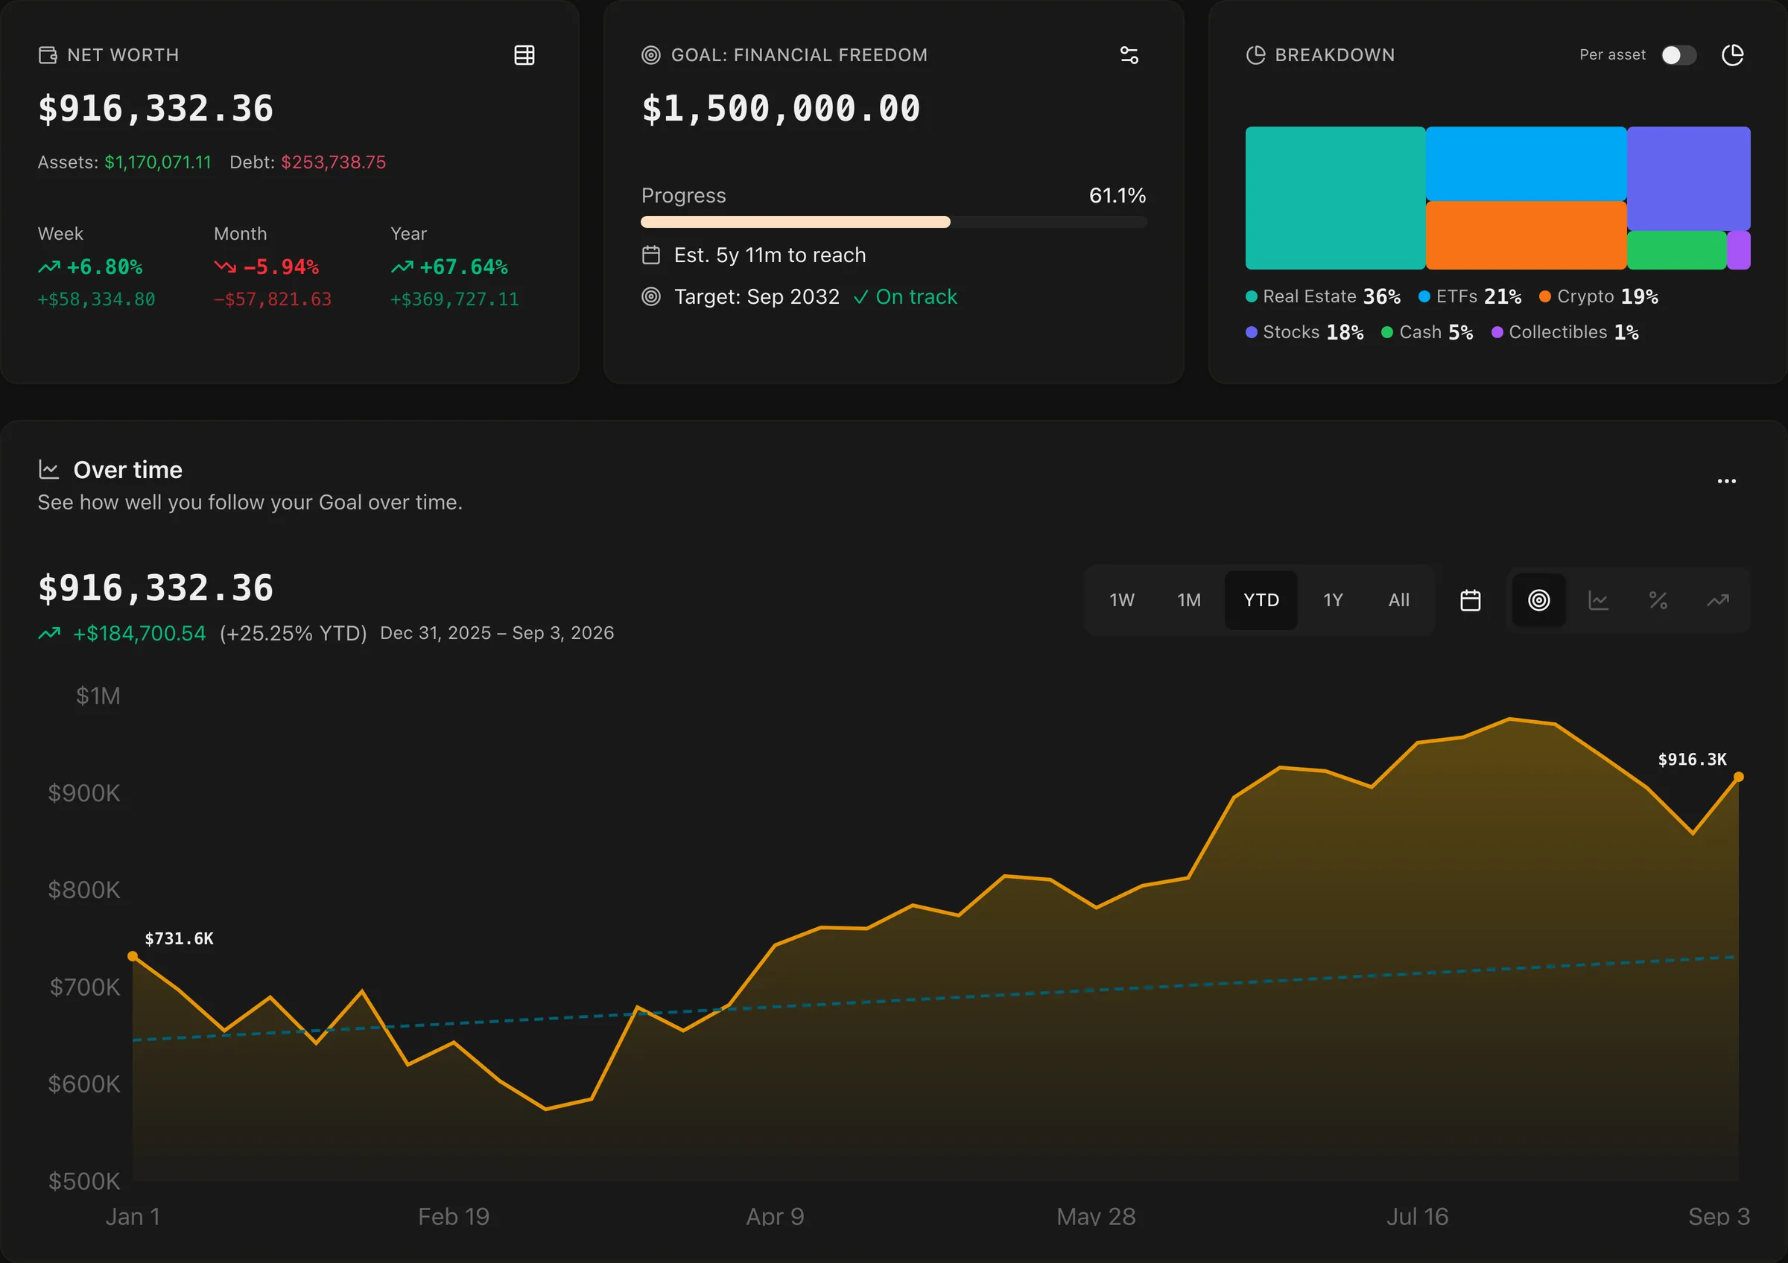
Task: Click the Crypto orange treemap block
Action: pyautogui.click(x=1526, y=235)
